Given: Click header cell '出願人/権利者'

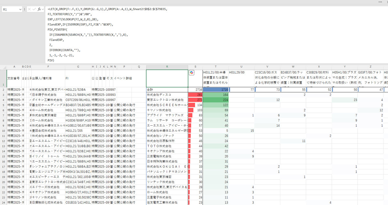Looking at the screenshot, I should tap(48, 78).
